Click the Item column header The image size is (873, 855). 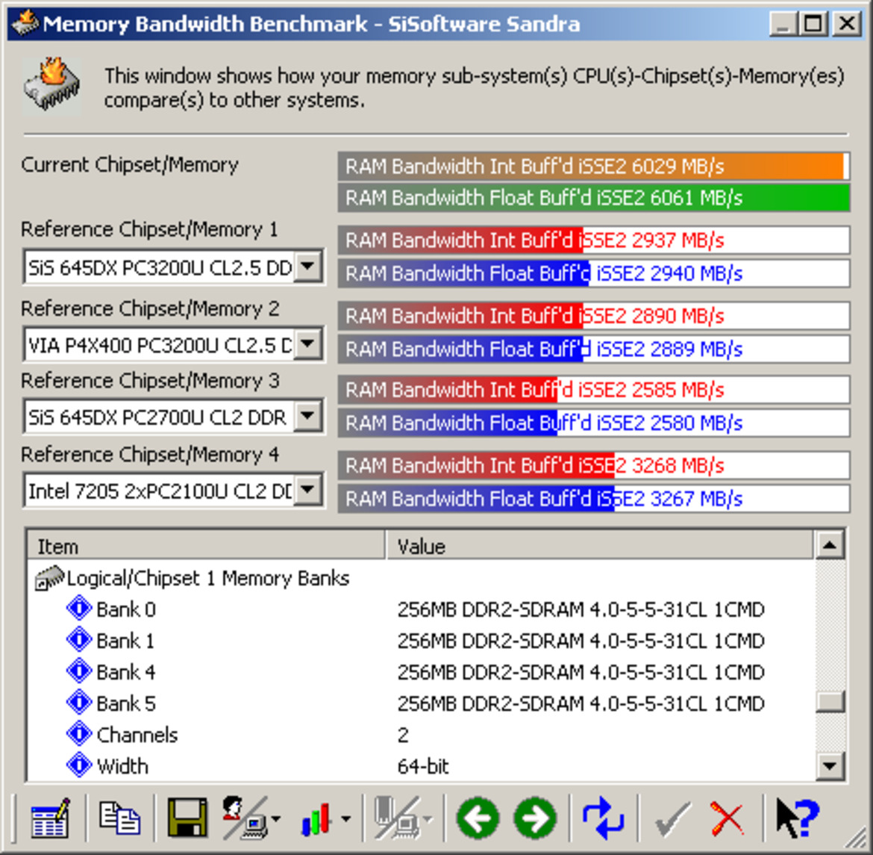pyautogui.click(x=207, y=546)
